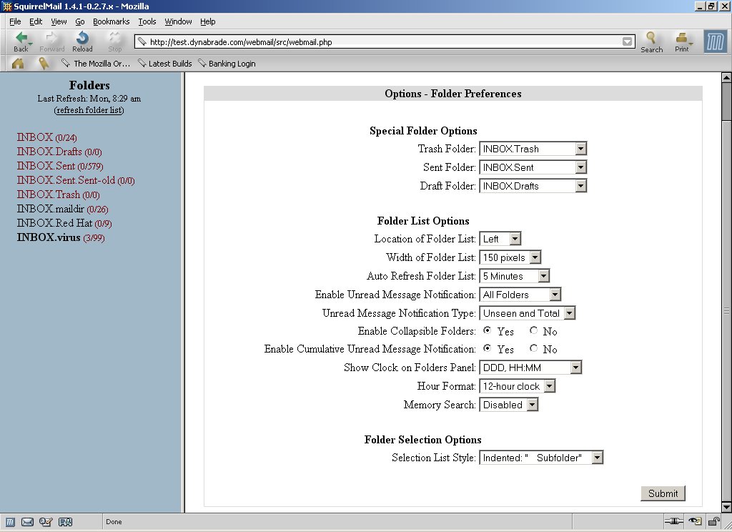The height and width of the screenshot is (532, 732).
Task: Click the vertical scrollbar up arrow
Action: click(726, 78)
